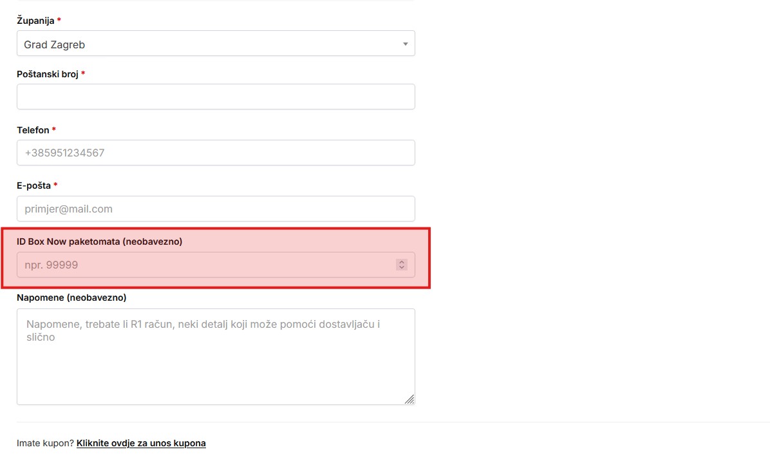The height and width of the screenshot is (463, 770).
Task: Click the red asterisk beside Telefon
Action: (54, 130)
